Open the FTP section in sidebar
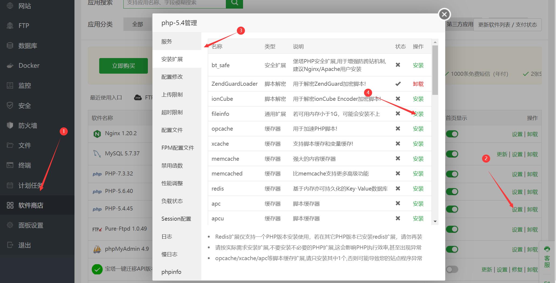The image size is (556, 283). click(24, 25)
